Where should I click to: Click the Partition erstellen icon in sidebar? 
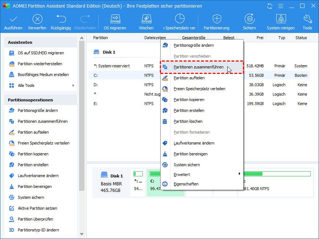pos(12,165)
